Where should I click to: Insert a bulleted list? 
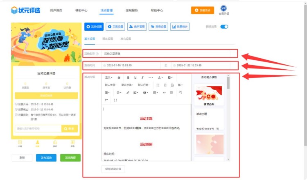point(158,85)
